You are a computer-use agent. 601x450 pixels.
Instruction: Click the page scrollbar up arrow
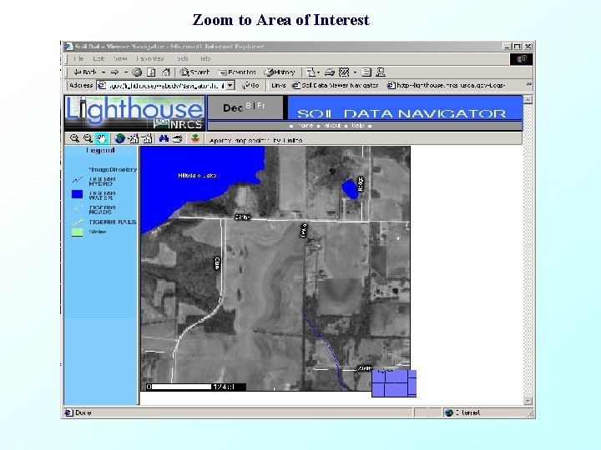point(528,99)
